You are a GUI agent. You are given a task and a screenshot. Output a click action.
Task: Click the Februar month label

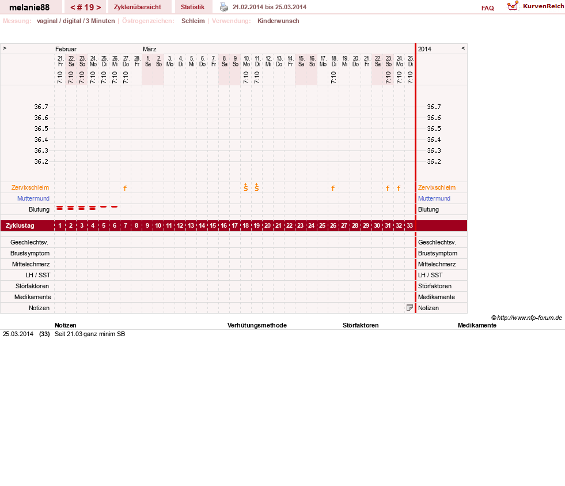click(66, 49)
